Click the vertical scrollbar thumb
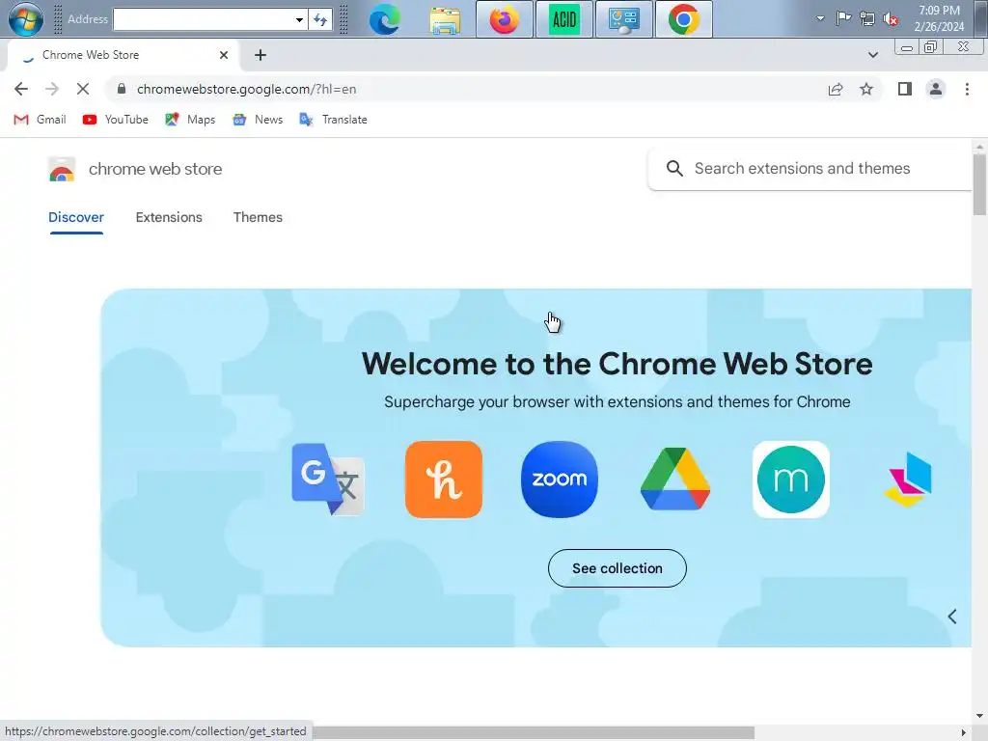988x741 pixels. click(979, 184)
